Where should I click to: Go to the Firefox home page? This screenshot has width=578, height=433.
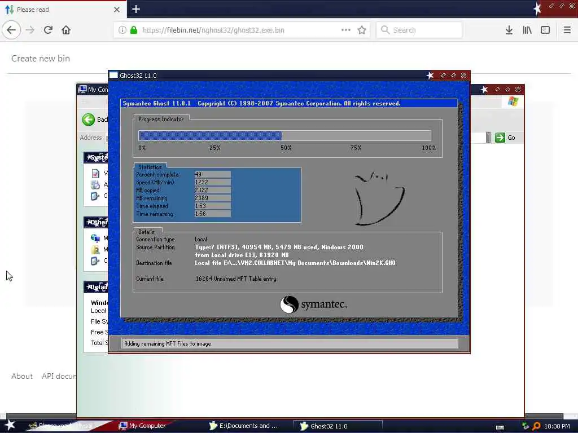pos(66,30)
